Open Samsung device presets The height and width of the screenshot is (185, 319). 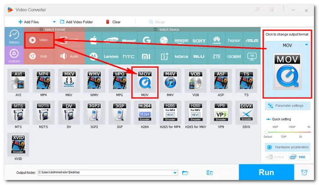point(111,40)
